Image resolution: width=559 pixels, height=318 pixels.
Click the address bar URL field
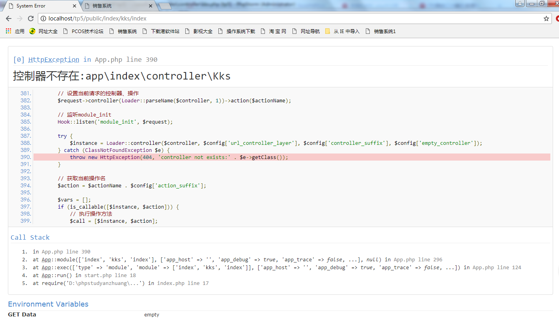pos(276,18)
